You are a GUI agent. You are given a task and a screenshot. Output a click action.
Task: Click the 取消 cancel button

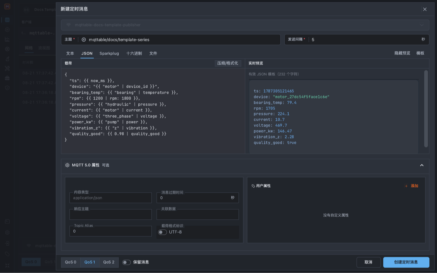(x=368, y=262)
